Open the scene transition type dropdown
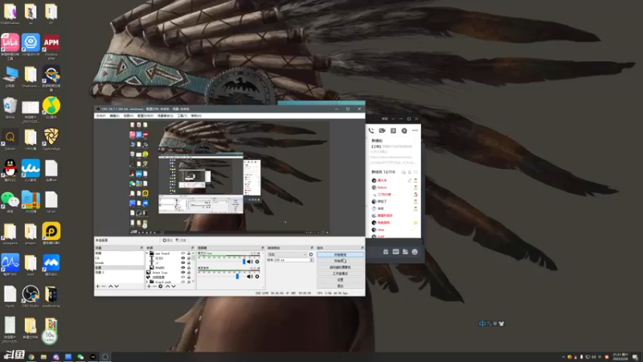Image resolution: width=643 pixels, height=362 pixels. (x=287, y=254)
